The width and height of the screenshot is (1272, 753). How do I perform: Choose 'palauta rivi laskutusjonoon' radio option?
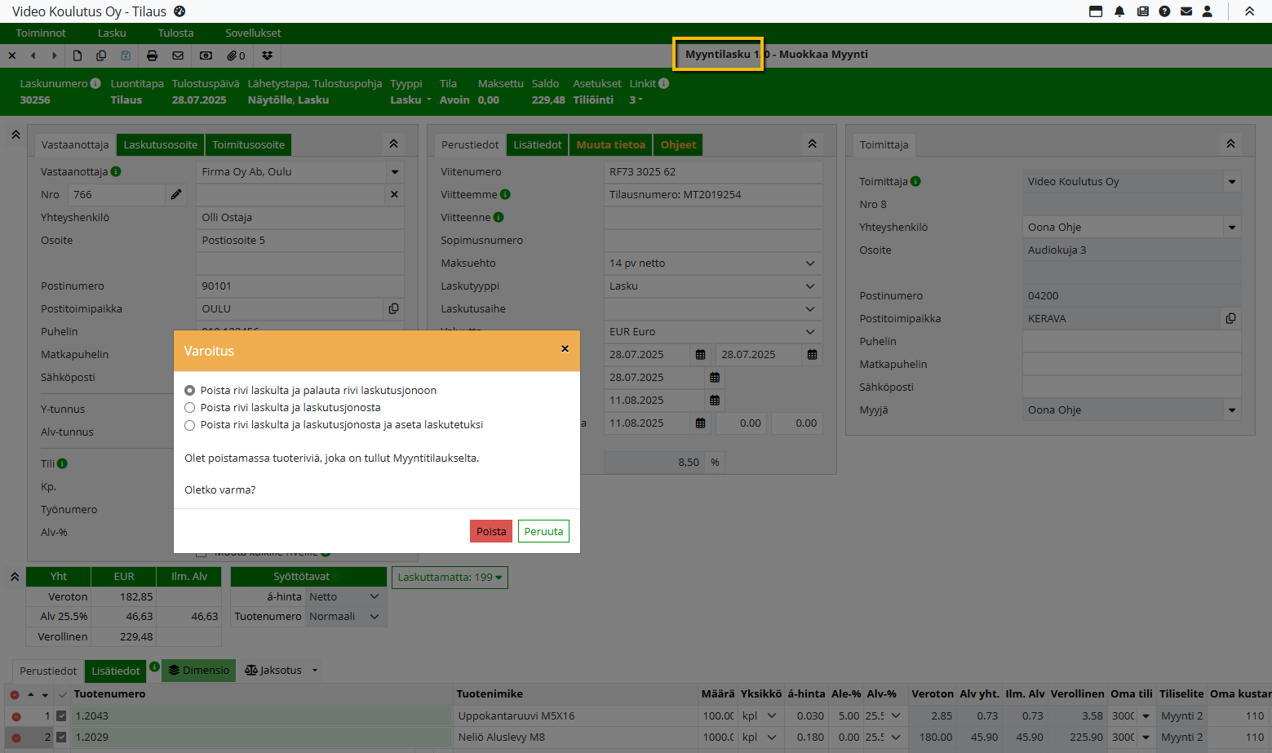pos(190,391)
